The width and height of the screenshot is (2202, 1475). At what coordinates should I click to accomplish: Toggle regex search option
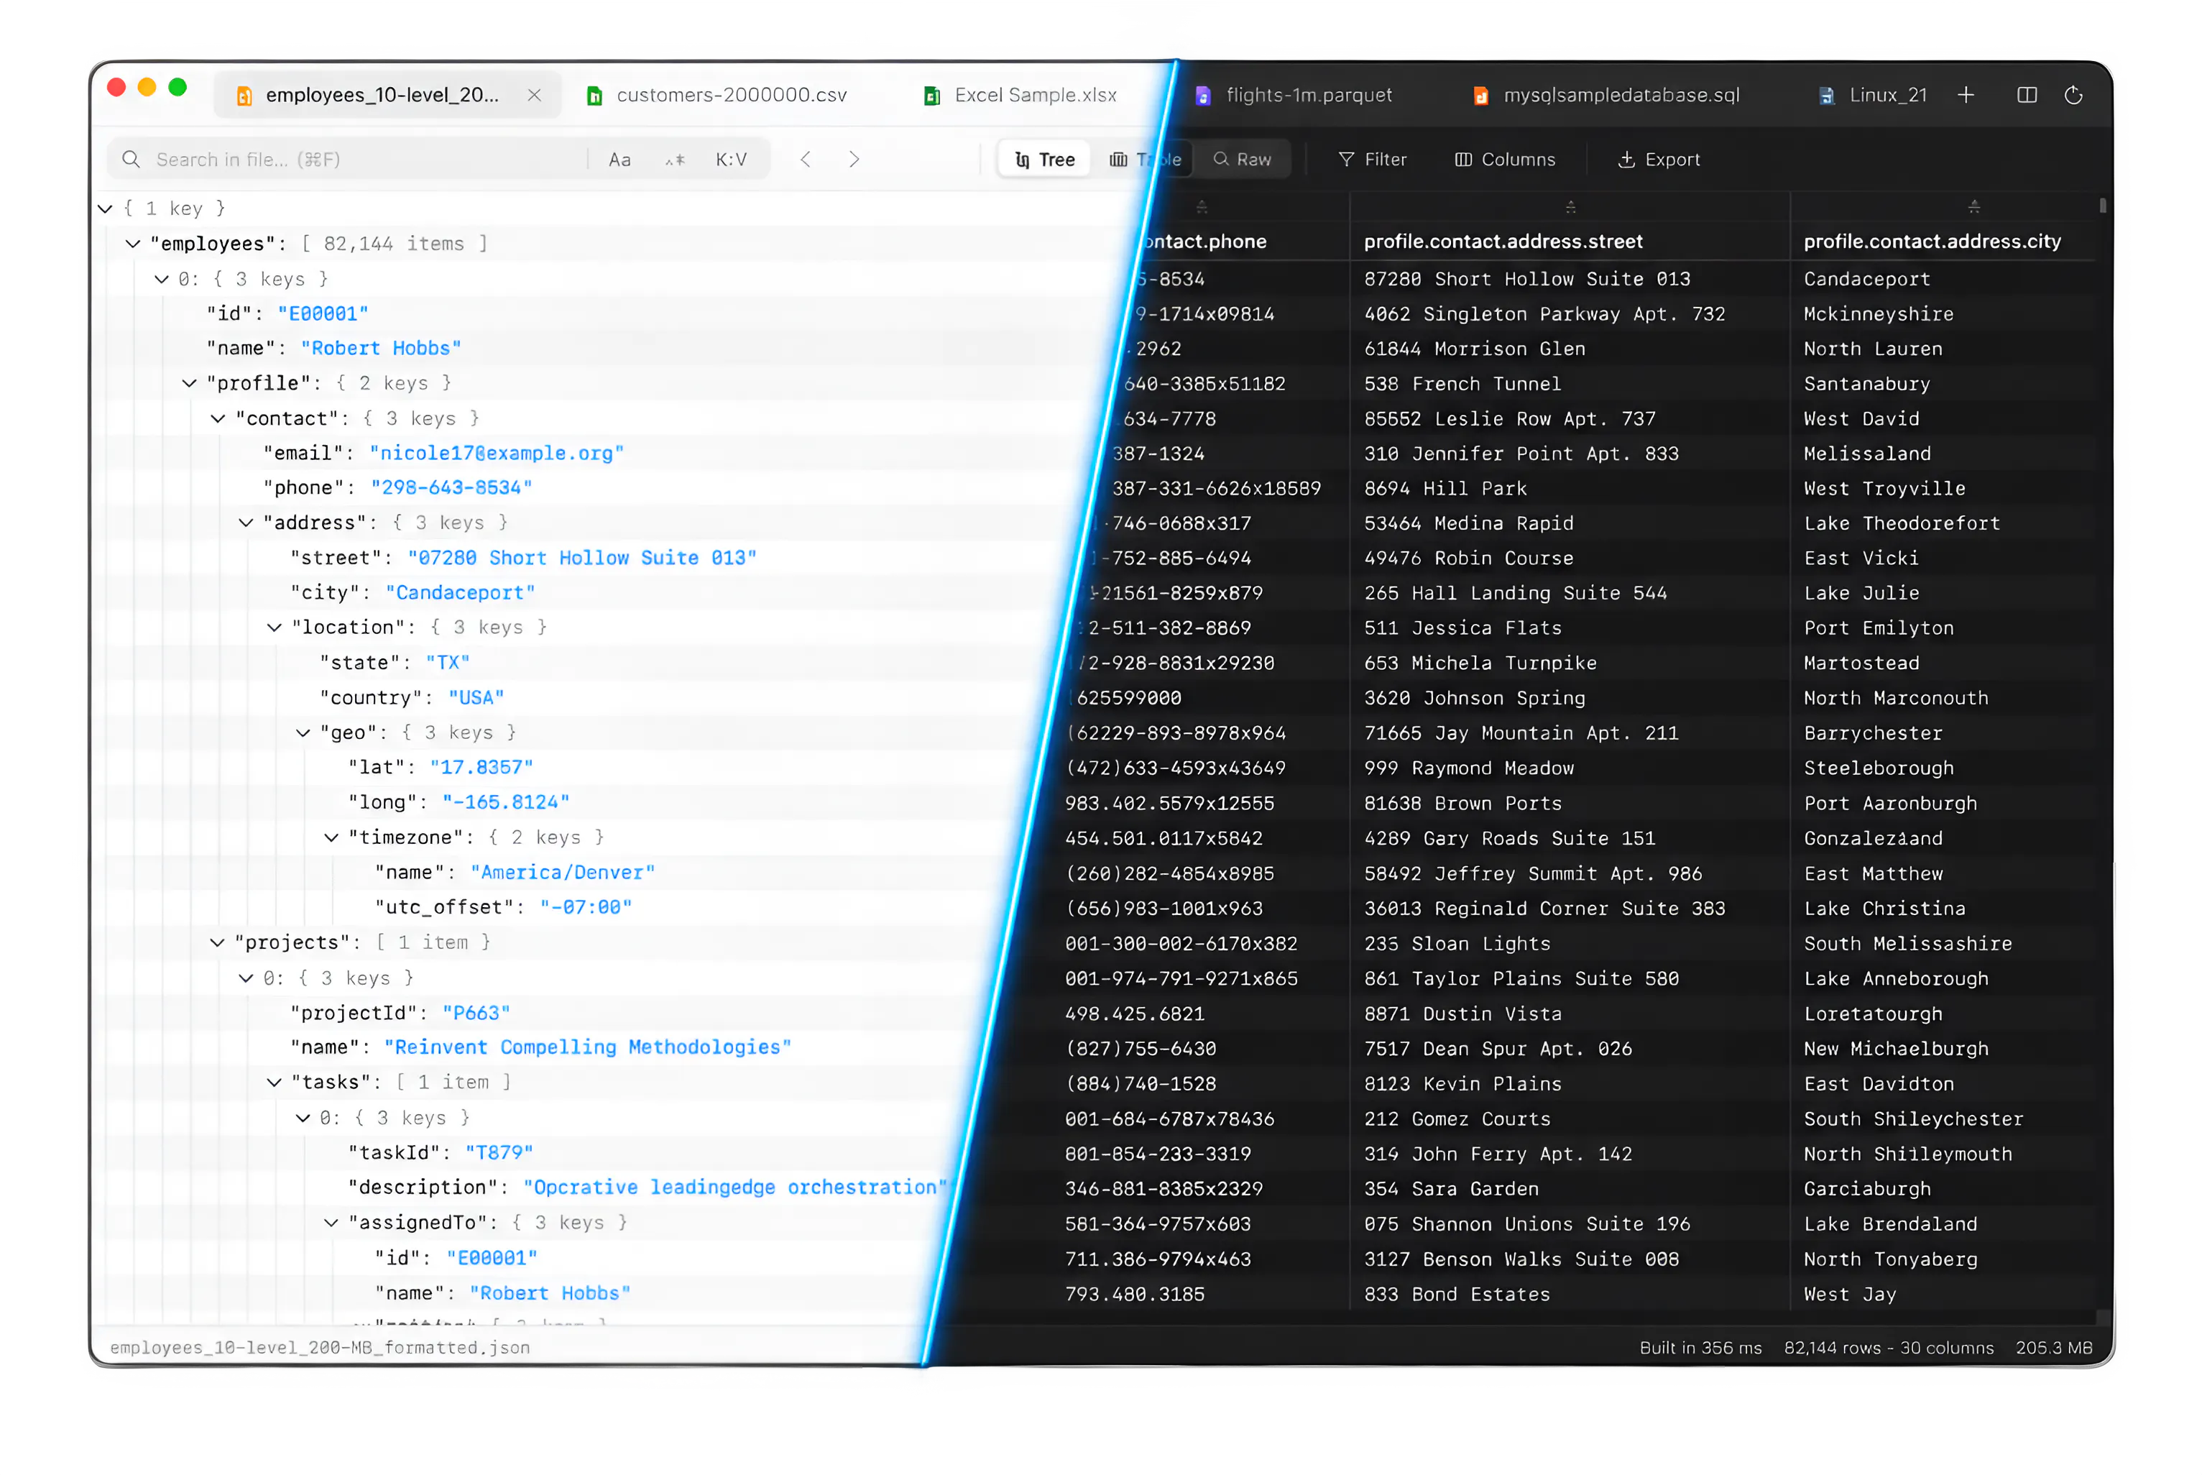pos(675,160)
